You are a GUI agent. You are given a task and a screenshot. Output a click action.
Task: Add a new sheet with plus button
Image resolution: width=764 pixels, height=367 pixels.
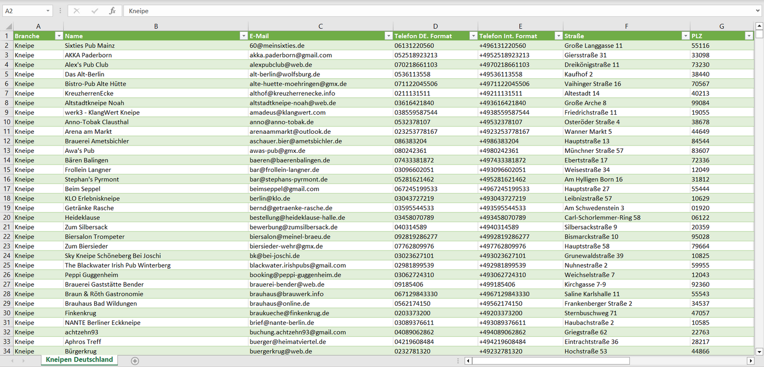pyautogui.click(x=135, y=361)
